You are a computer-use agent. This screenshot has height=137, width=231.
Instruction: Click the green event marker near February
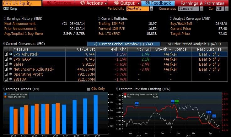177,101
